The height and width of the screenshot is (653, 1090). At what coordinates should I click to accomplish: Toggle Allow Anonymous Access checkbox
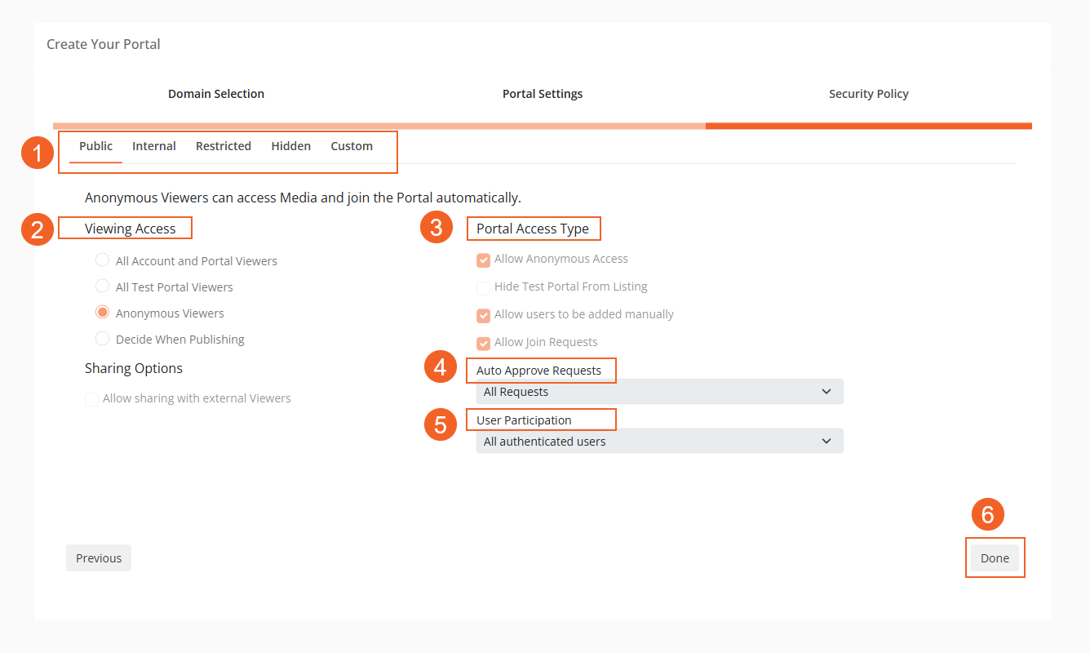point(484,260)
